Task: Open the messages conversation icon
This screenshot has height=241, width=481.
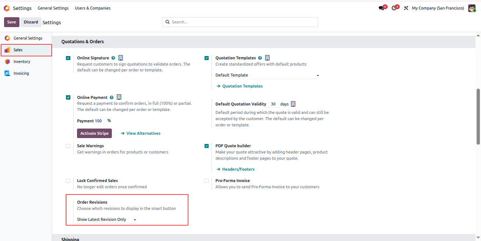Action: (381, 8)
